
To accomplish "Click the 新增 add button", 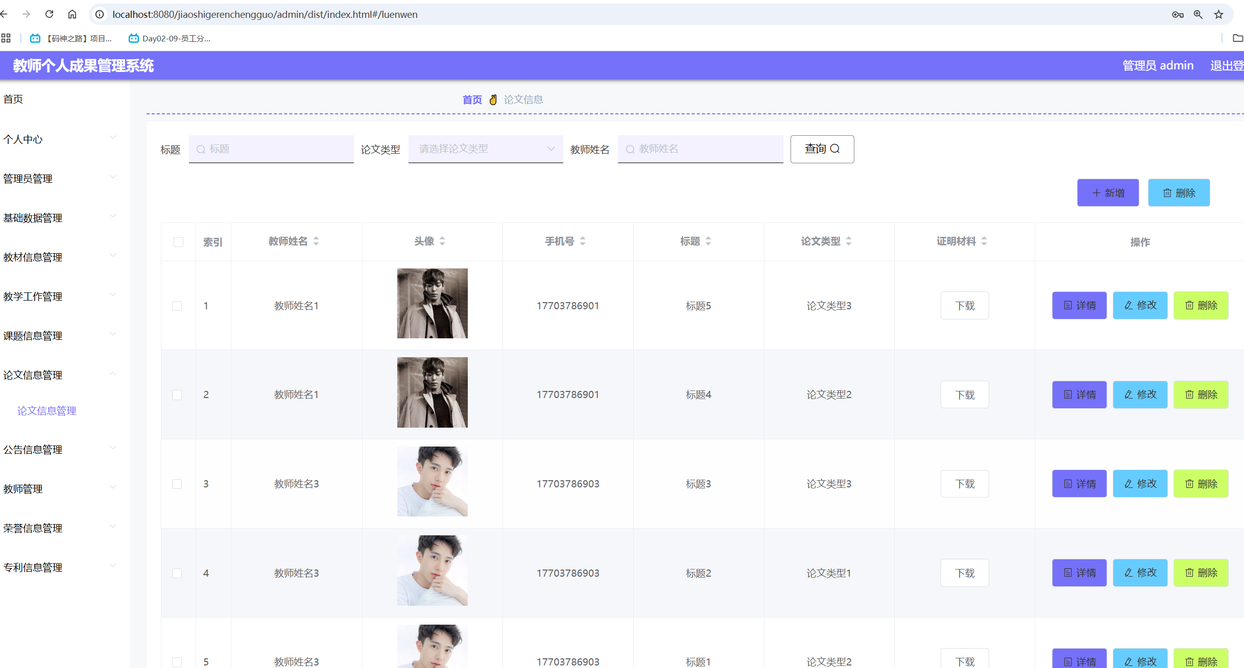I will [1108, 193].
